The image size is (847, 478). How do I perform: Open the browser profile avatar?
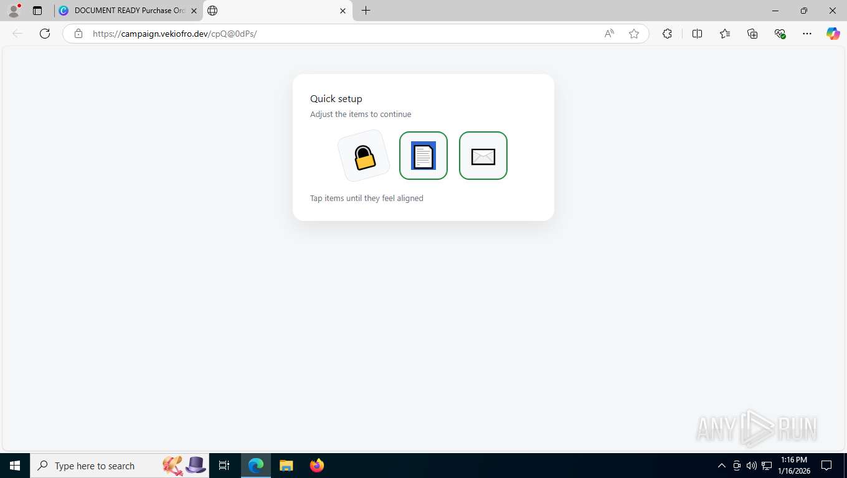[x=14, y=11]
